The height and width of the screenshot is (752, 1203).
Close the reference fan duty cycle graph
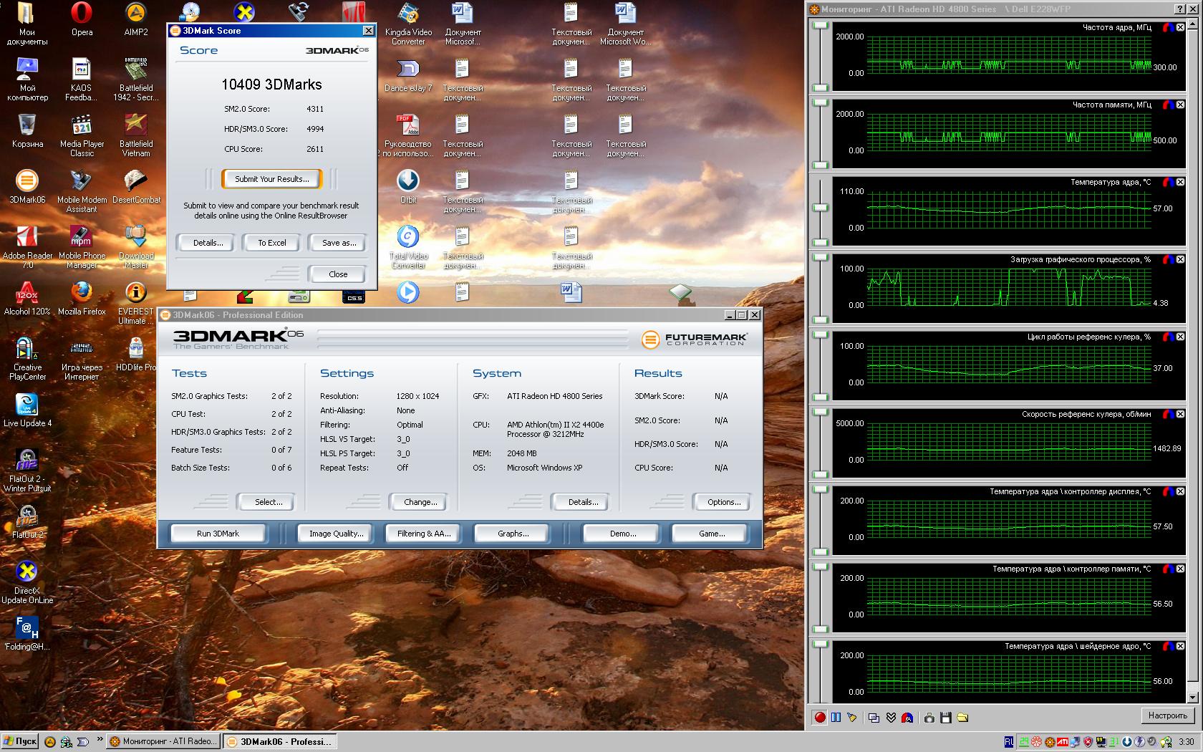click(x=1180, y=337)
